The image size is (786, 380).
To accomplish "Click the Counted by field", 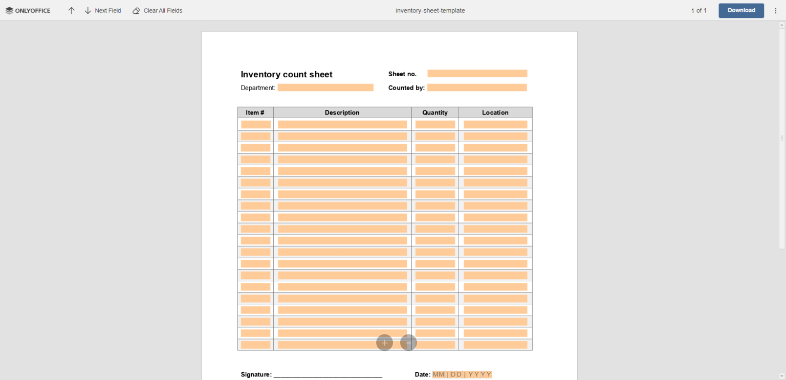I will [x=476, y=87].
